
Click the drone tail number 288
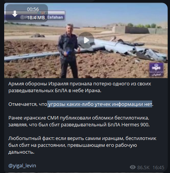[151, 53]
